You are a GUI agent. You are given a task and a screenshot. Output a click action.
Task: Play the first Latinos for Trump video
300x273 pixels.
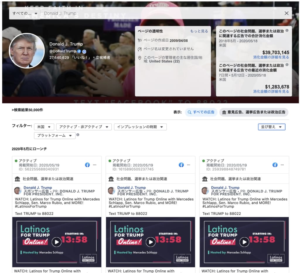coord(57,242)
